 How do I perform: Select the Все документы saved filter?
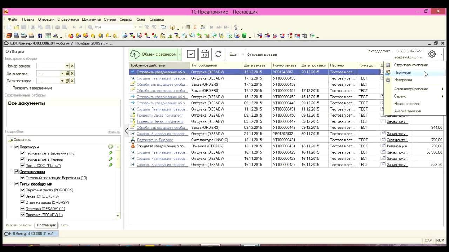coord(26,103)
